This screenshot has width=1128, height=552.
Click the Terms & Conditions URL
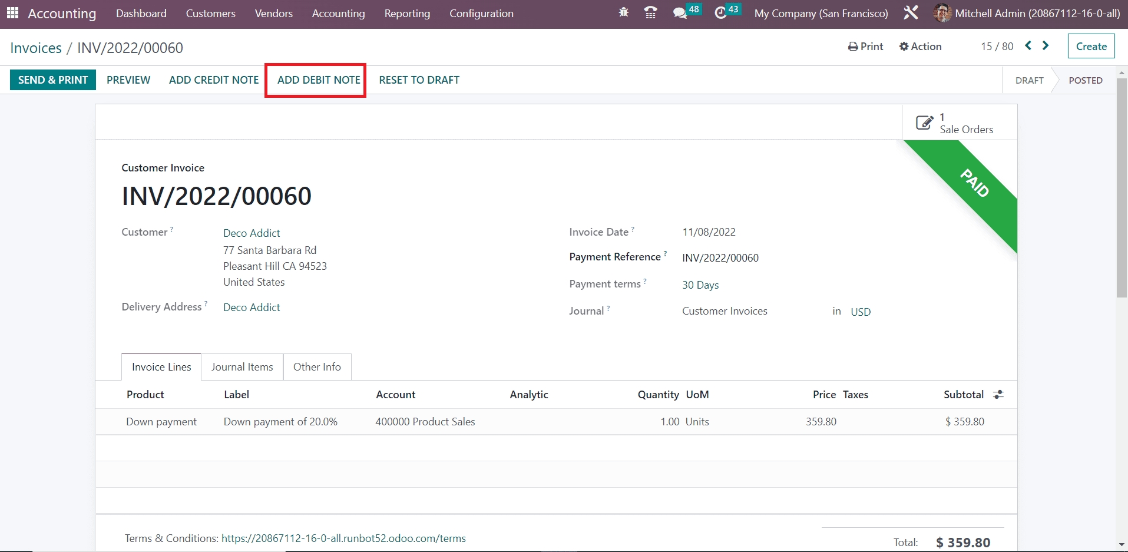pos(343,538)
